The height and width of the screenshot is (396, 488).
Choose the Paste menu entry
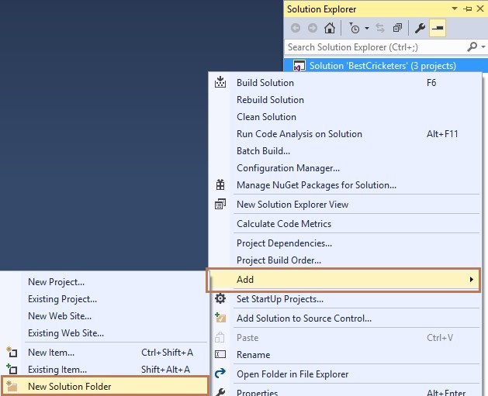pyautogui.click(x=345, y=338)
